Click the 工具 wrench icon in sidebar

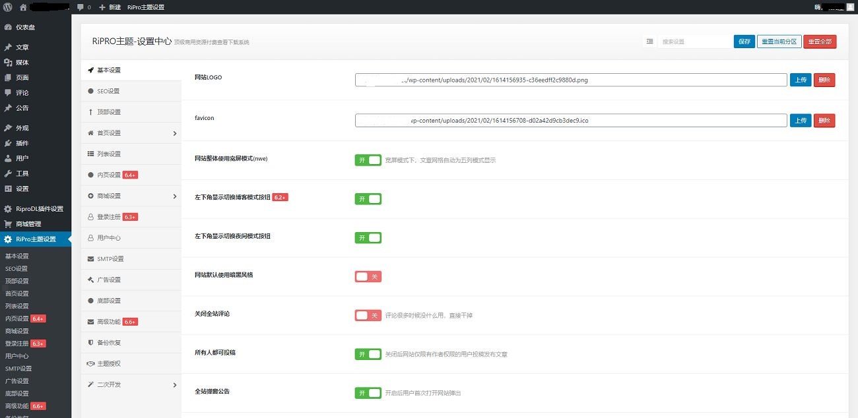[8, 173]
